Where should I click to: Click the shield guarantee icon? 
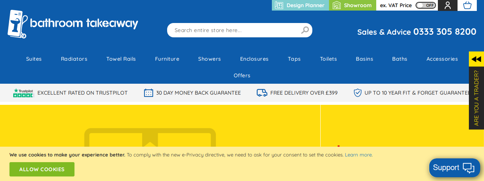(358, 93)
